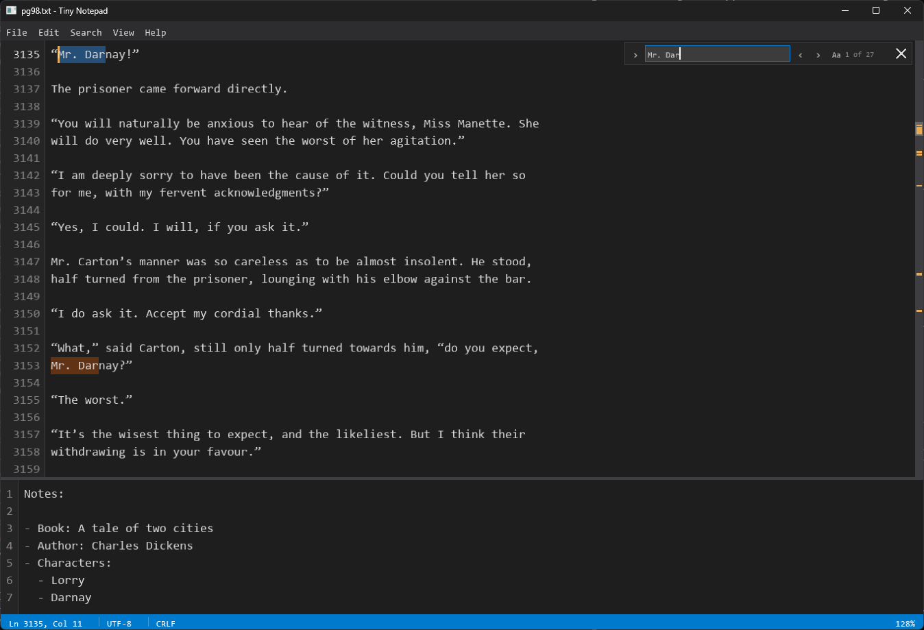Change the UTF-8 encoding in status bar
Screen dimensions: 924x630
[x=119, y=623]
